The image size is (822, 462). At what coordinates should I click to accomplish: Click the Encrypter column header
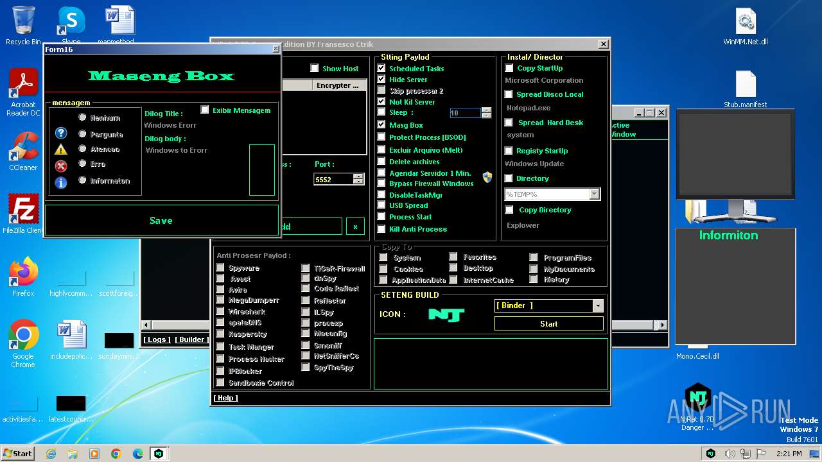pos(339,85)
